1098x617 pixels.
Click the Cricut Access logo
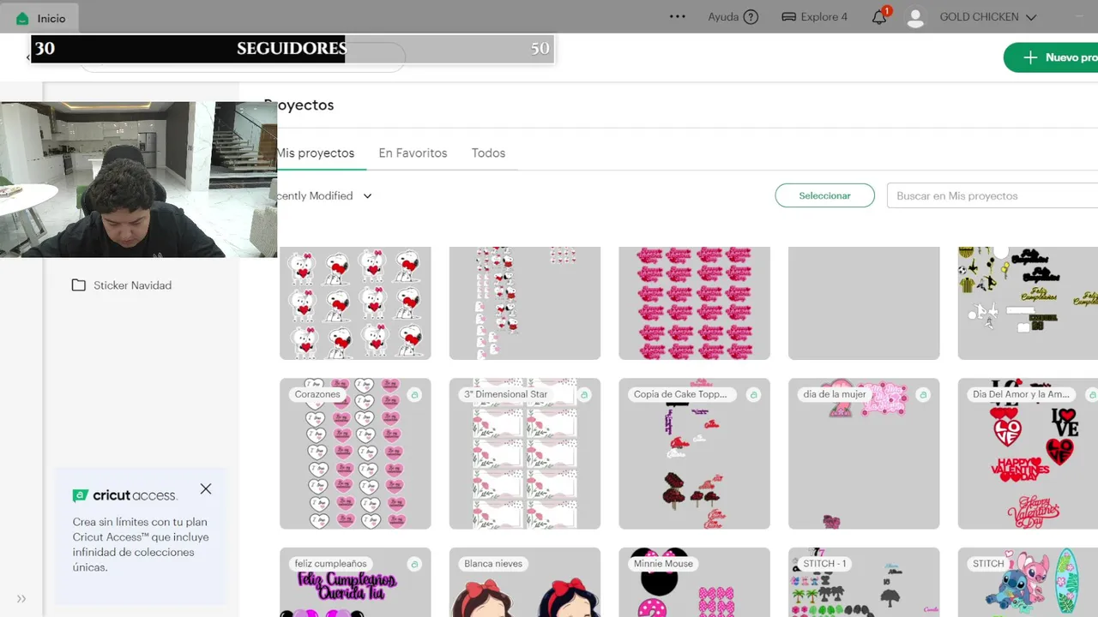pos(124,495)
